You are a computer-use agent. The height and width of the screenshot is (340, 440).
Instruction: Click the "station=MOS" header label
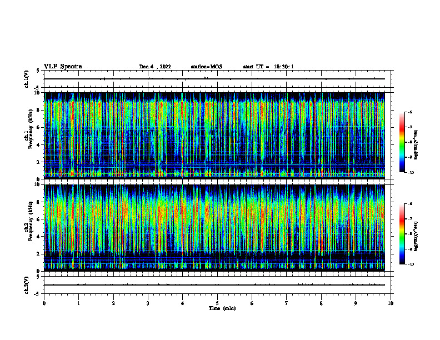coord(207,67)
